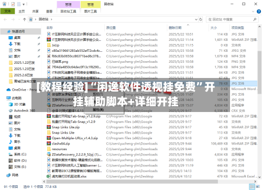Screen dimensions: 262x190
Task: Open the address bar history dropdown
Action: (196, 19)
